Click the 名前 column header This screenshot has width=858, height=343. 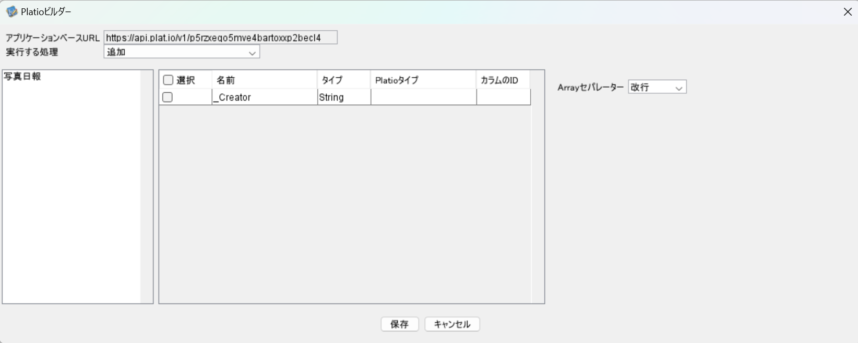pyautogui.click(x=264, y=80)
